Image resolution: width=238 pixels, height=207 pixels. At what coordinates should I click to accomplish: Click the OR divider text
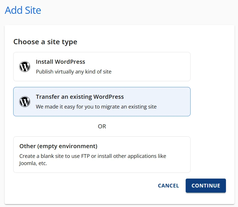[x=102, y=126]
